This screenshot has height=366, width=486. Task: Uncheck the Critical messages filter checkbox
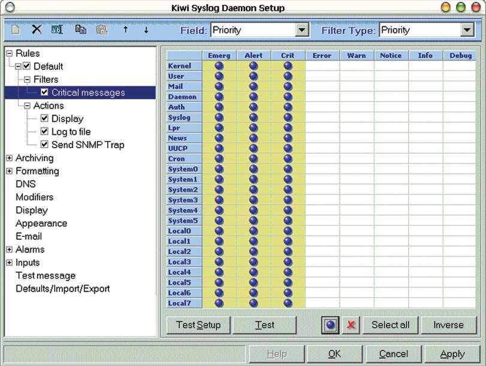click(44, 92)
